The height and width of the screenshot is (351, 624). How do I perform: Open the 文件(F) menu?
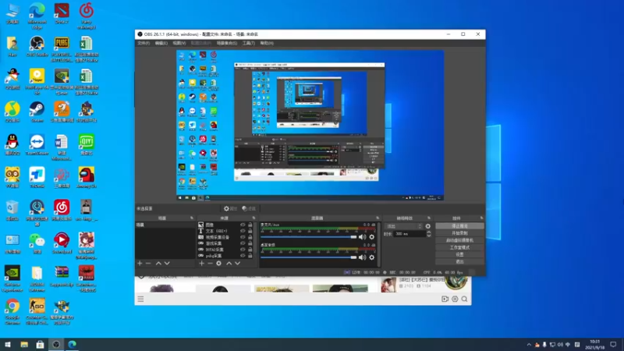(144, 43)
